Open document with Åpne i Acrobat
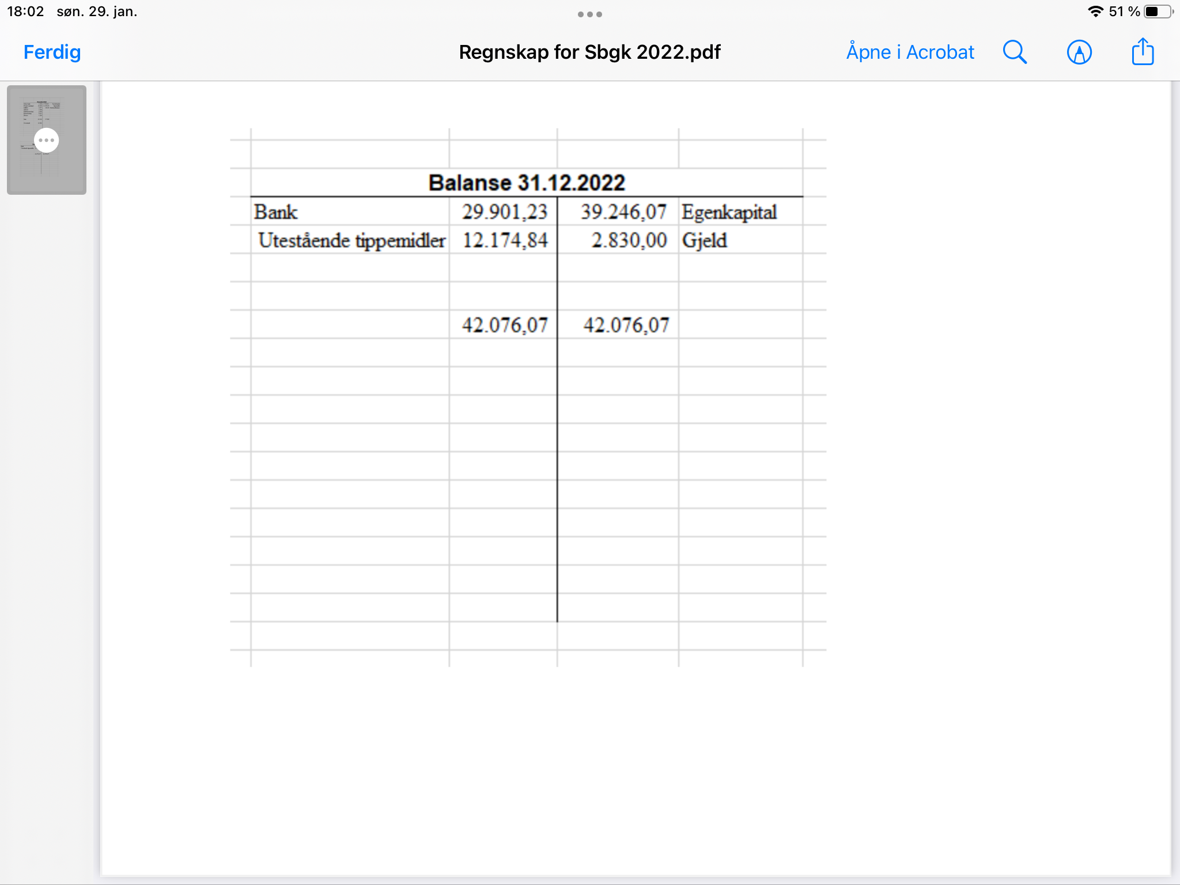 910,52
